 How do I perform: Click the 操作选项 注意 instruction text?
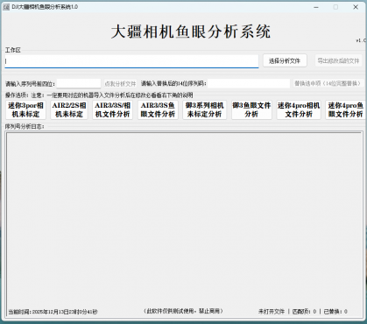pyautogui.click(x=99, y=95)
